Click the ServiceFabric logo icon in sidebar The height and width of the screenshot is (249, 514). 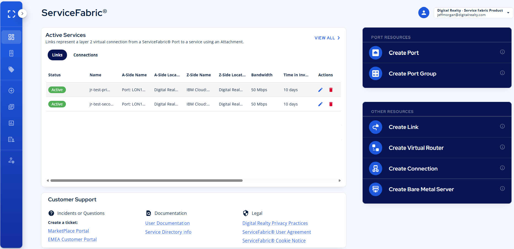pyautogui.click(x=11, y=14)
